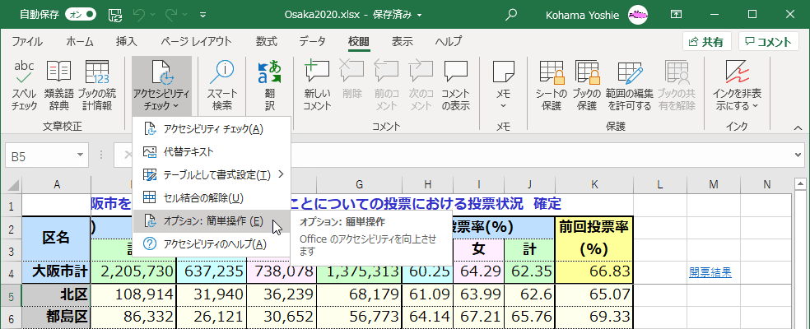Select column header K

(594, 184)
